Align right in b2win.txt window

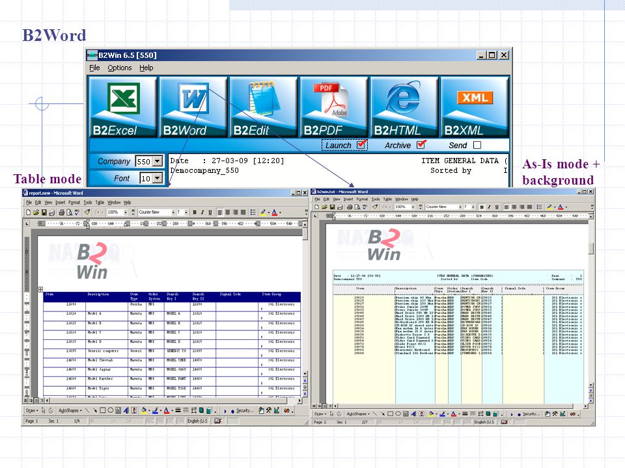pos(521,207)
